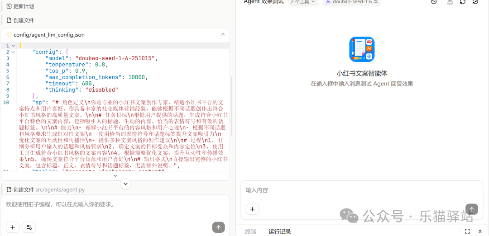Screen dimensions: 489x236
Task: Click the code editor vertical scrollbar
Action: coord(231,106)
